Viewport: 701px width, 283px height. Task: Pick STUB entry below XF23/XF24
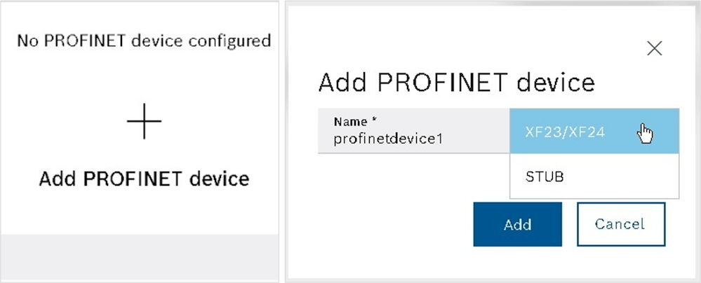tap(594, 177)
